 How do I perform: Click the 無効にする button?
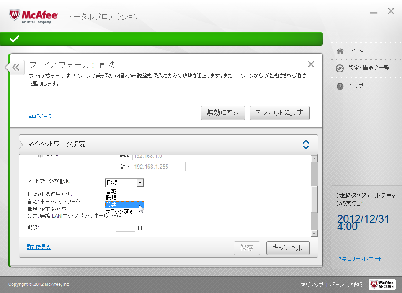coord(223,113)
